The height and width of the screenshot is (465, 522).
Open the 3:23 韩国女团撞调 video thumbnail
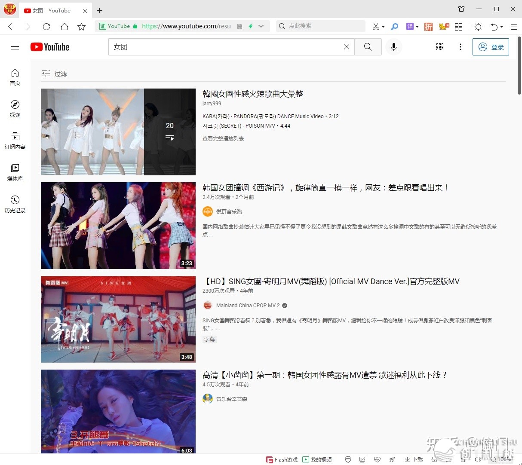click(x=118, y=226)
